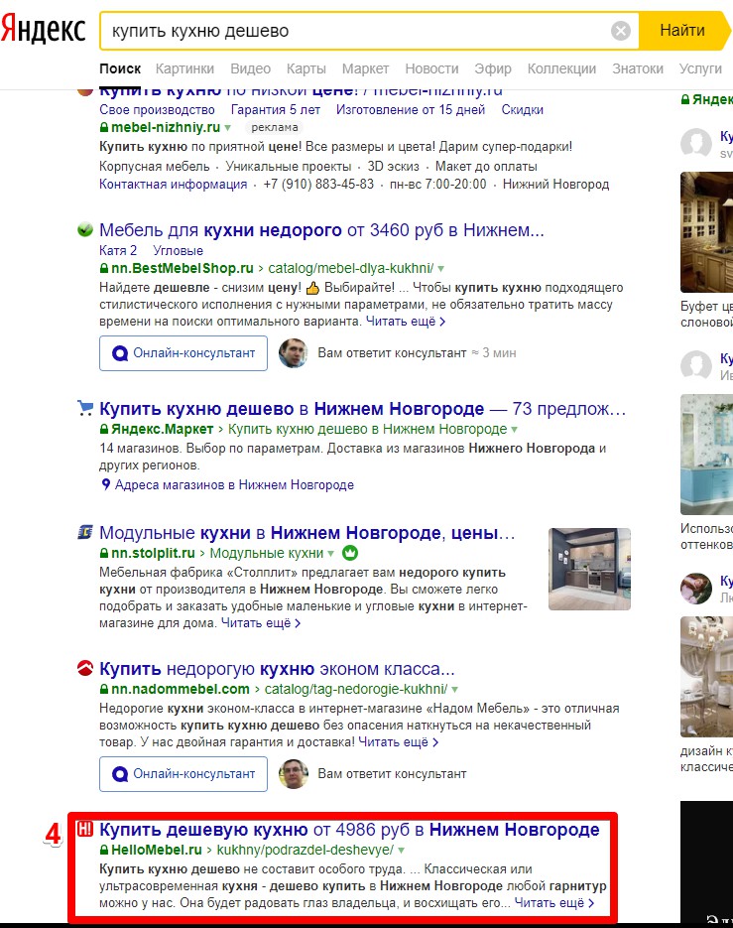Open the Знатоки tab
Image resolution: width=733 pixels, height=928 pixels.
point(638,68)
